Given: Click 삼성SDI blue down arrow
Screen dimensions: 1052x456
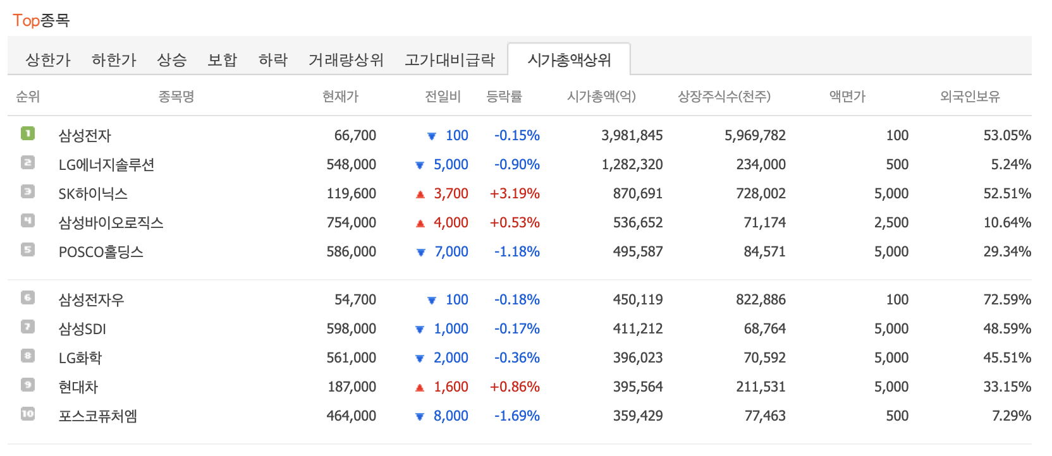Looking at the screenshot, I should click(419, 329).
